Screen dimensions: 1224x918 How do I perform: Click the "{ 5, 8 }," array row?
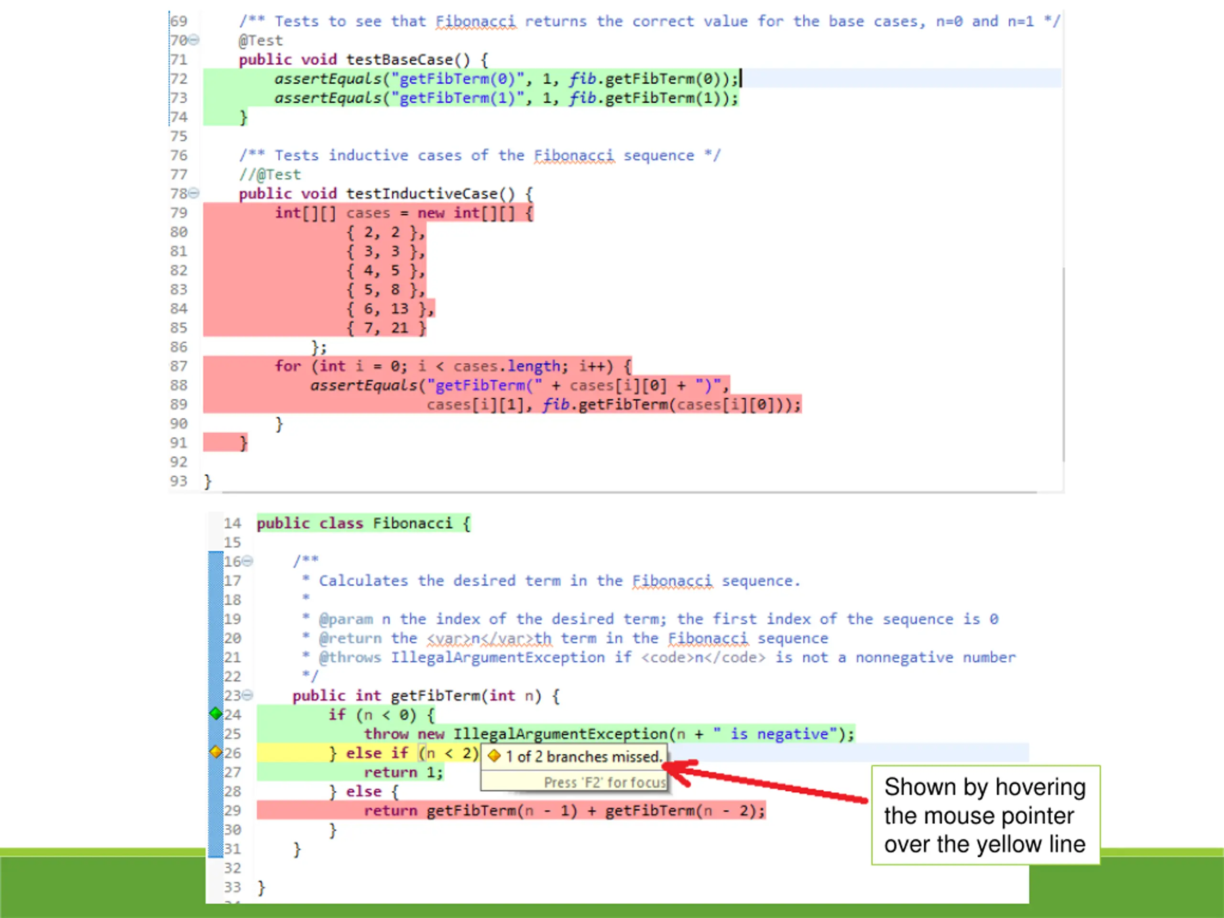(386, 289)
